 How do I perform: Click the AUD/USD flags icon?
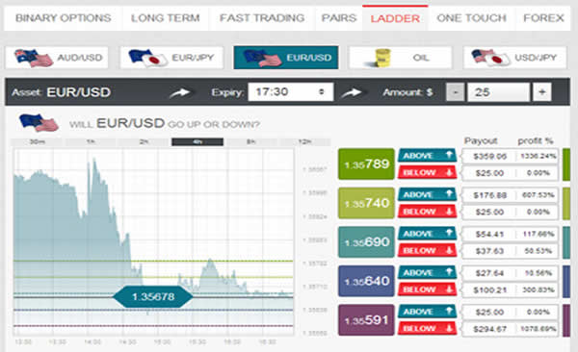(34, 58)
